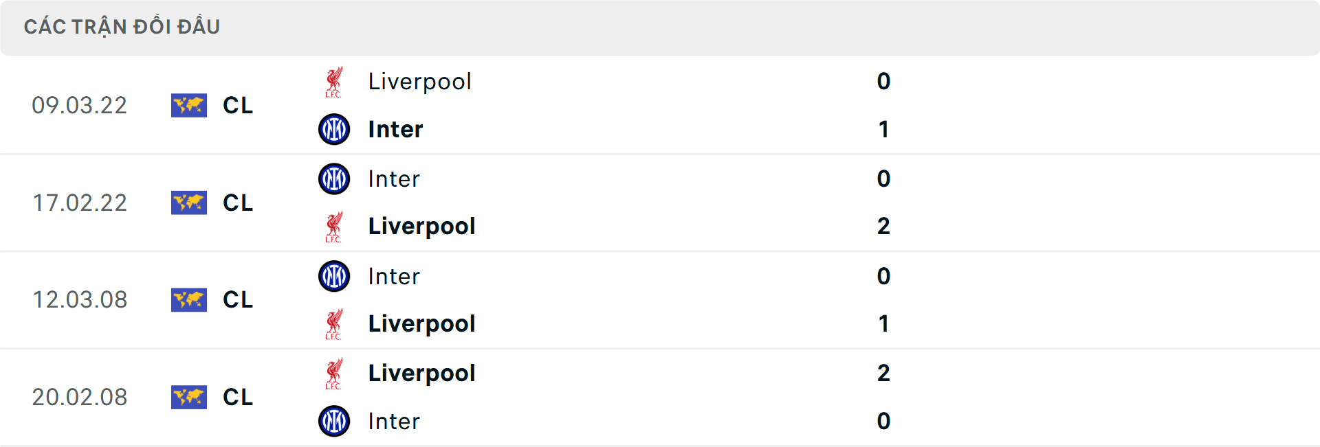This screenshot has height=447, width=1320.
Task: Click the Liverpool club crest in the 09.03.22 match
Action: coord(334,81)
